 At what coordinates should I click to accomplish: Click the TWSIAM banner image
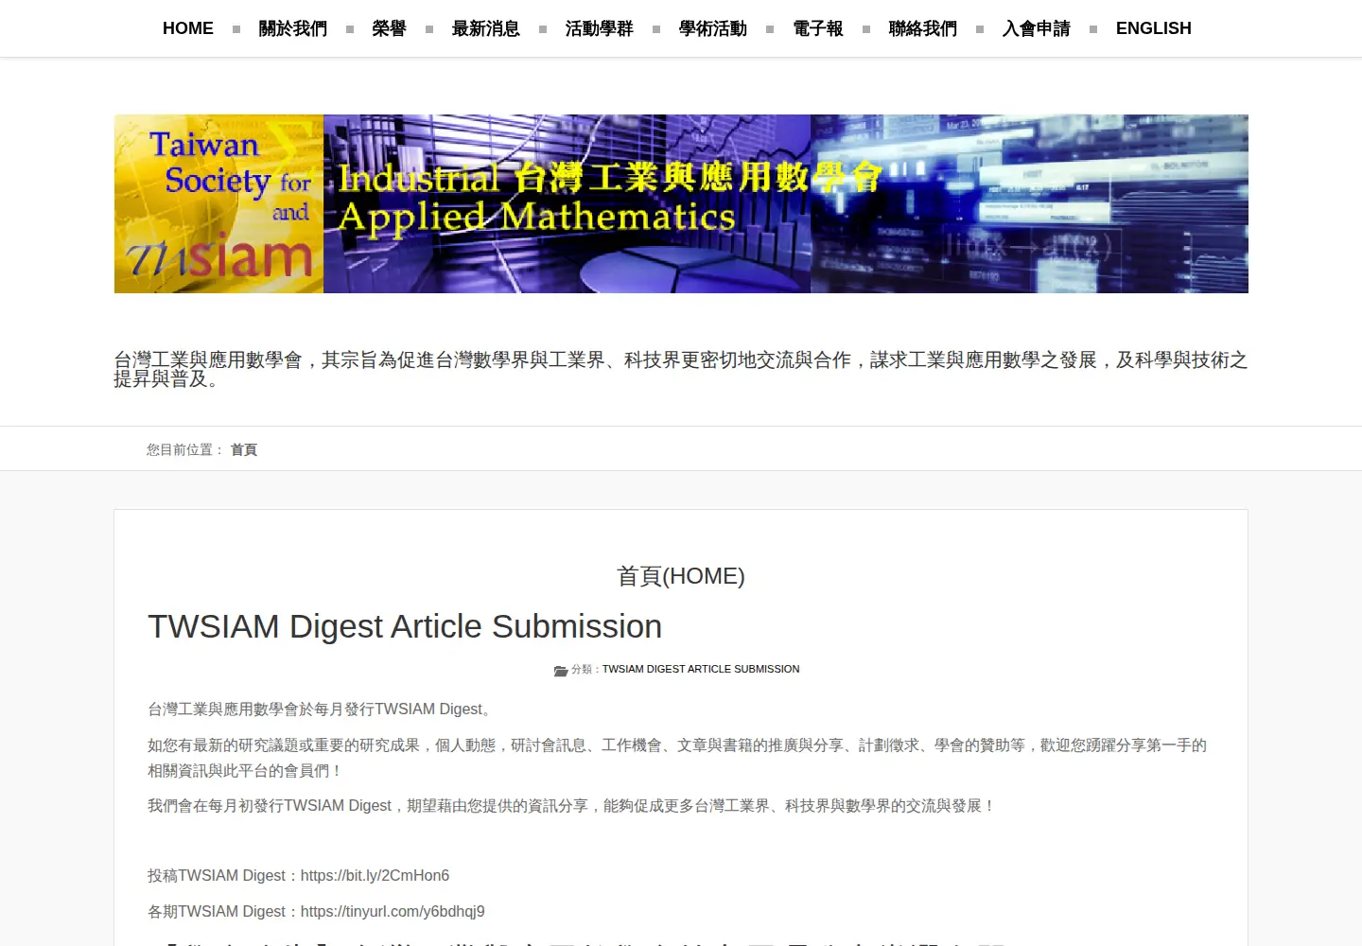coord(681,203)
